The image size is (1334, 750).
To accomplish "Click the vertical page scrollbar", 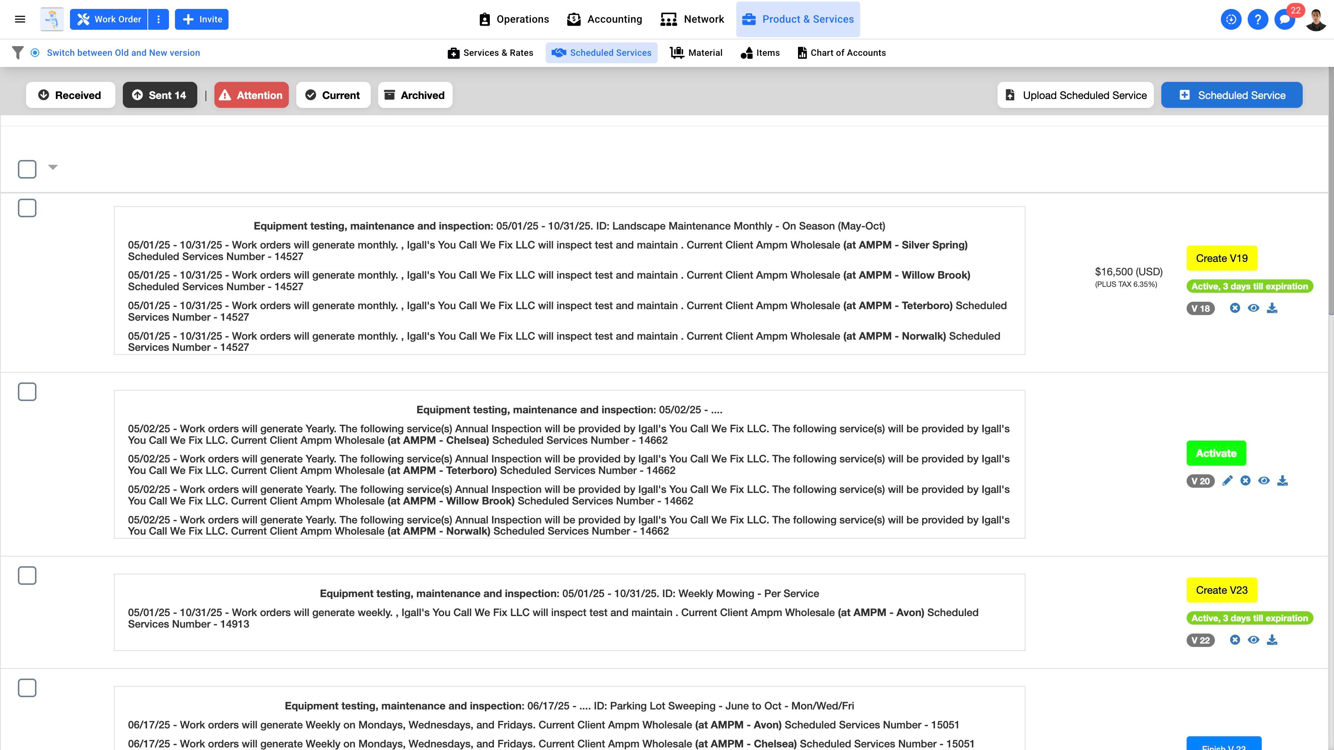I will coord(1330,192).
